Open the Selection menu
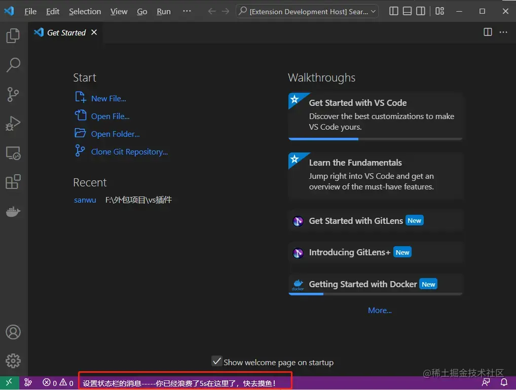The height and width of the screenshot is (390, 516). [x=85, y=12]
